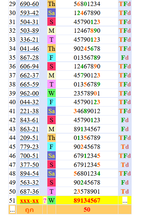Open the 962-00 link in row 39
This screenshot has height=220, width=142.
(29, 93)
